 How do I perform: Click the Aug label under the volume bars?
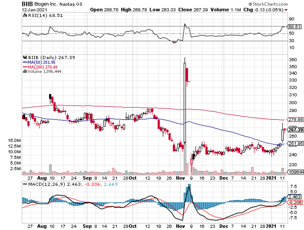42,178
